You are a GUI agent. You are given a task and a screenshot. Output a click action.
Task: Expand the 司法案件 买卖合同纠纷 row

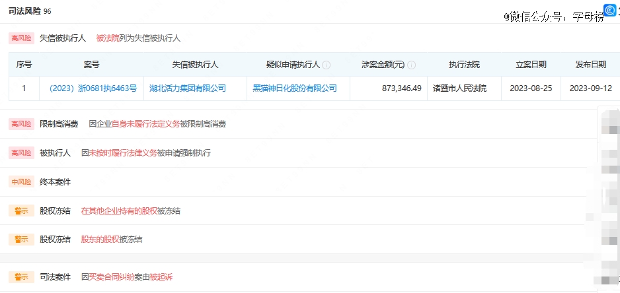(x=299, y=277)
